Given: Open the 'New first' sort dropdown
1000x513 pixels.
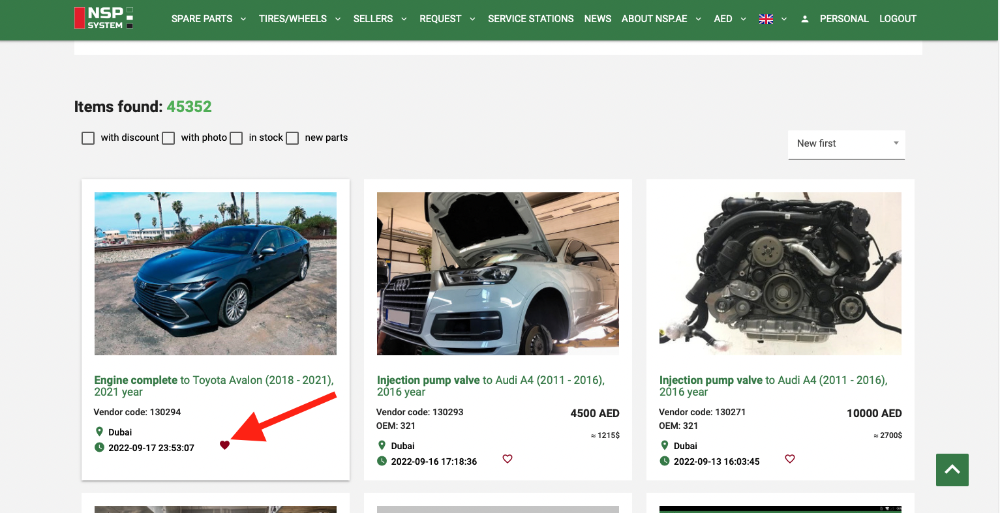Looking at the screenshot, I should tap(846, 143).
